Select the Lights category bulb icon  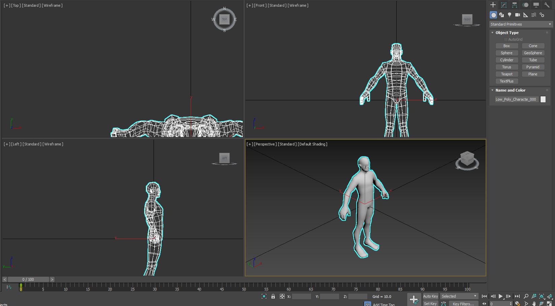[x=510, y=15]
